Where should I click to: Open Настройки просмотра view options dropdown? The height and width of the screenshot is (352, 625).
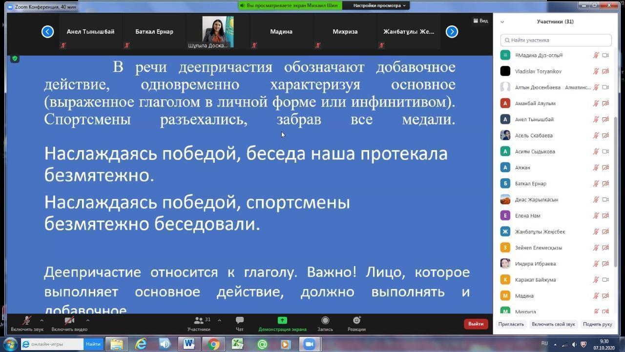tap(379, 5)
